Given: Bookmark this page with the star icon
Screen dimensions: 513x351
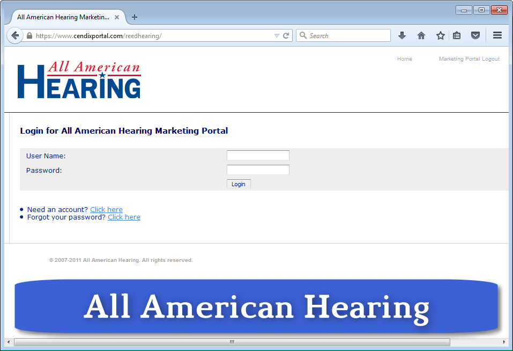Looking at the screenshot, I should pos(441,35).
